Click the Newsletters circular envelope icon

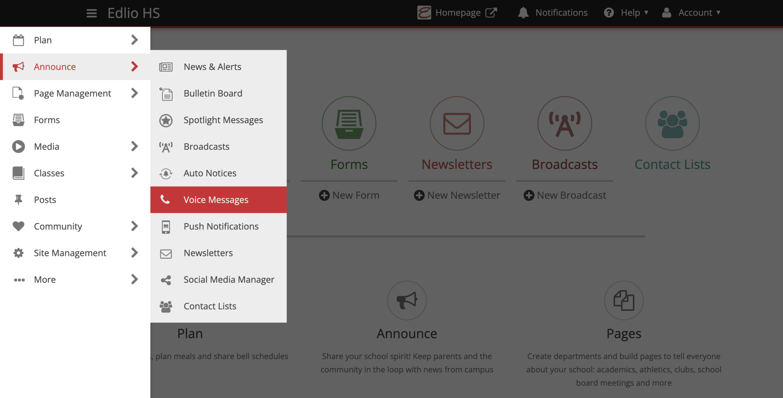pos(457,123)
